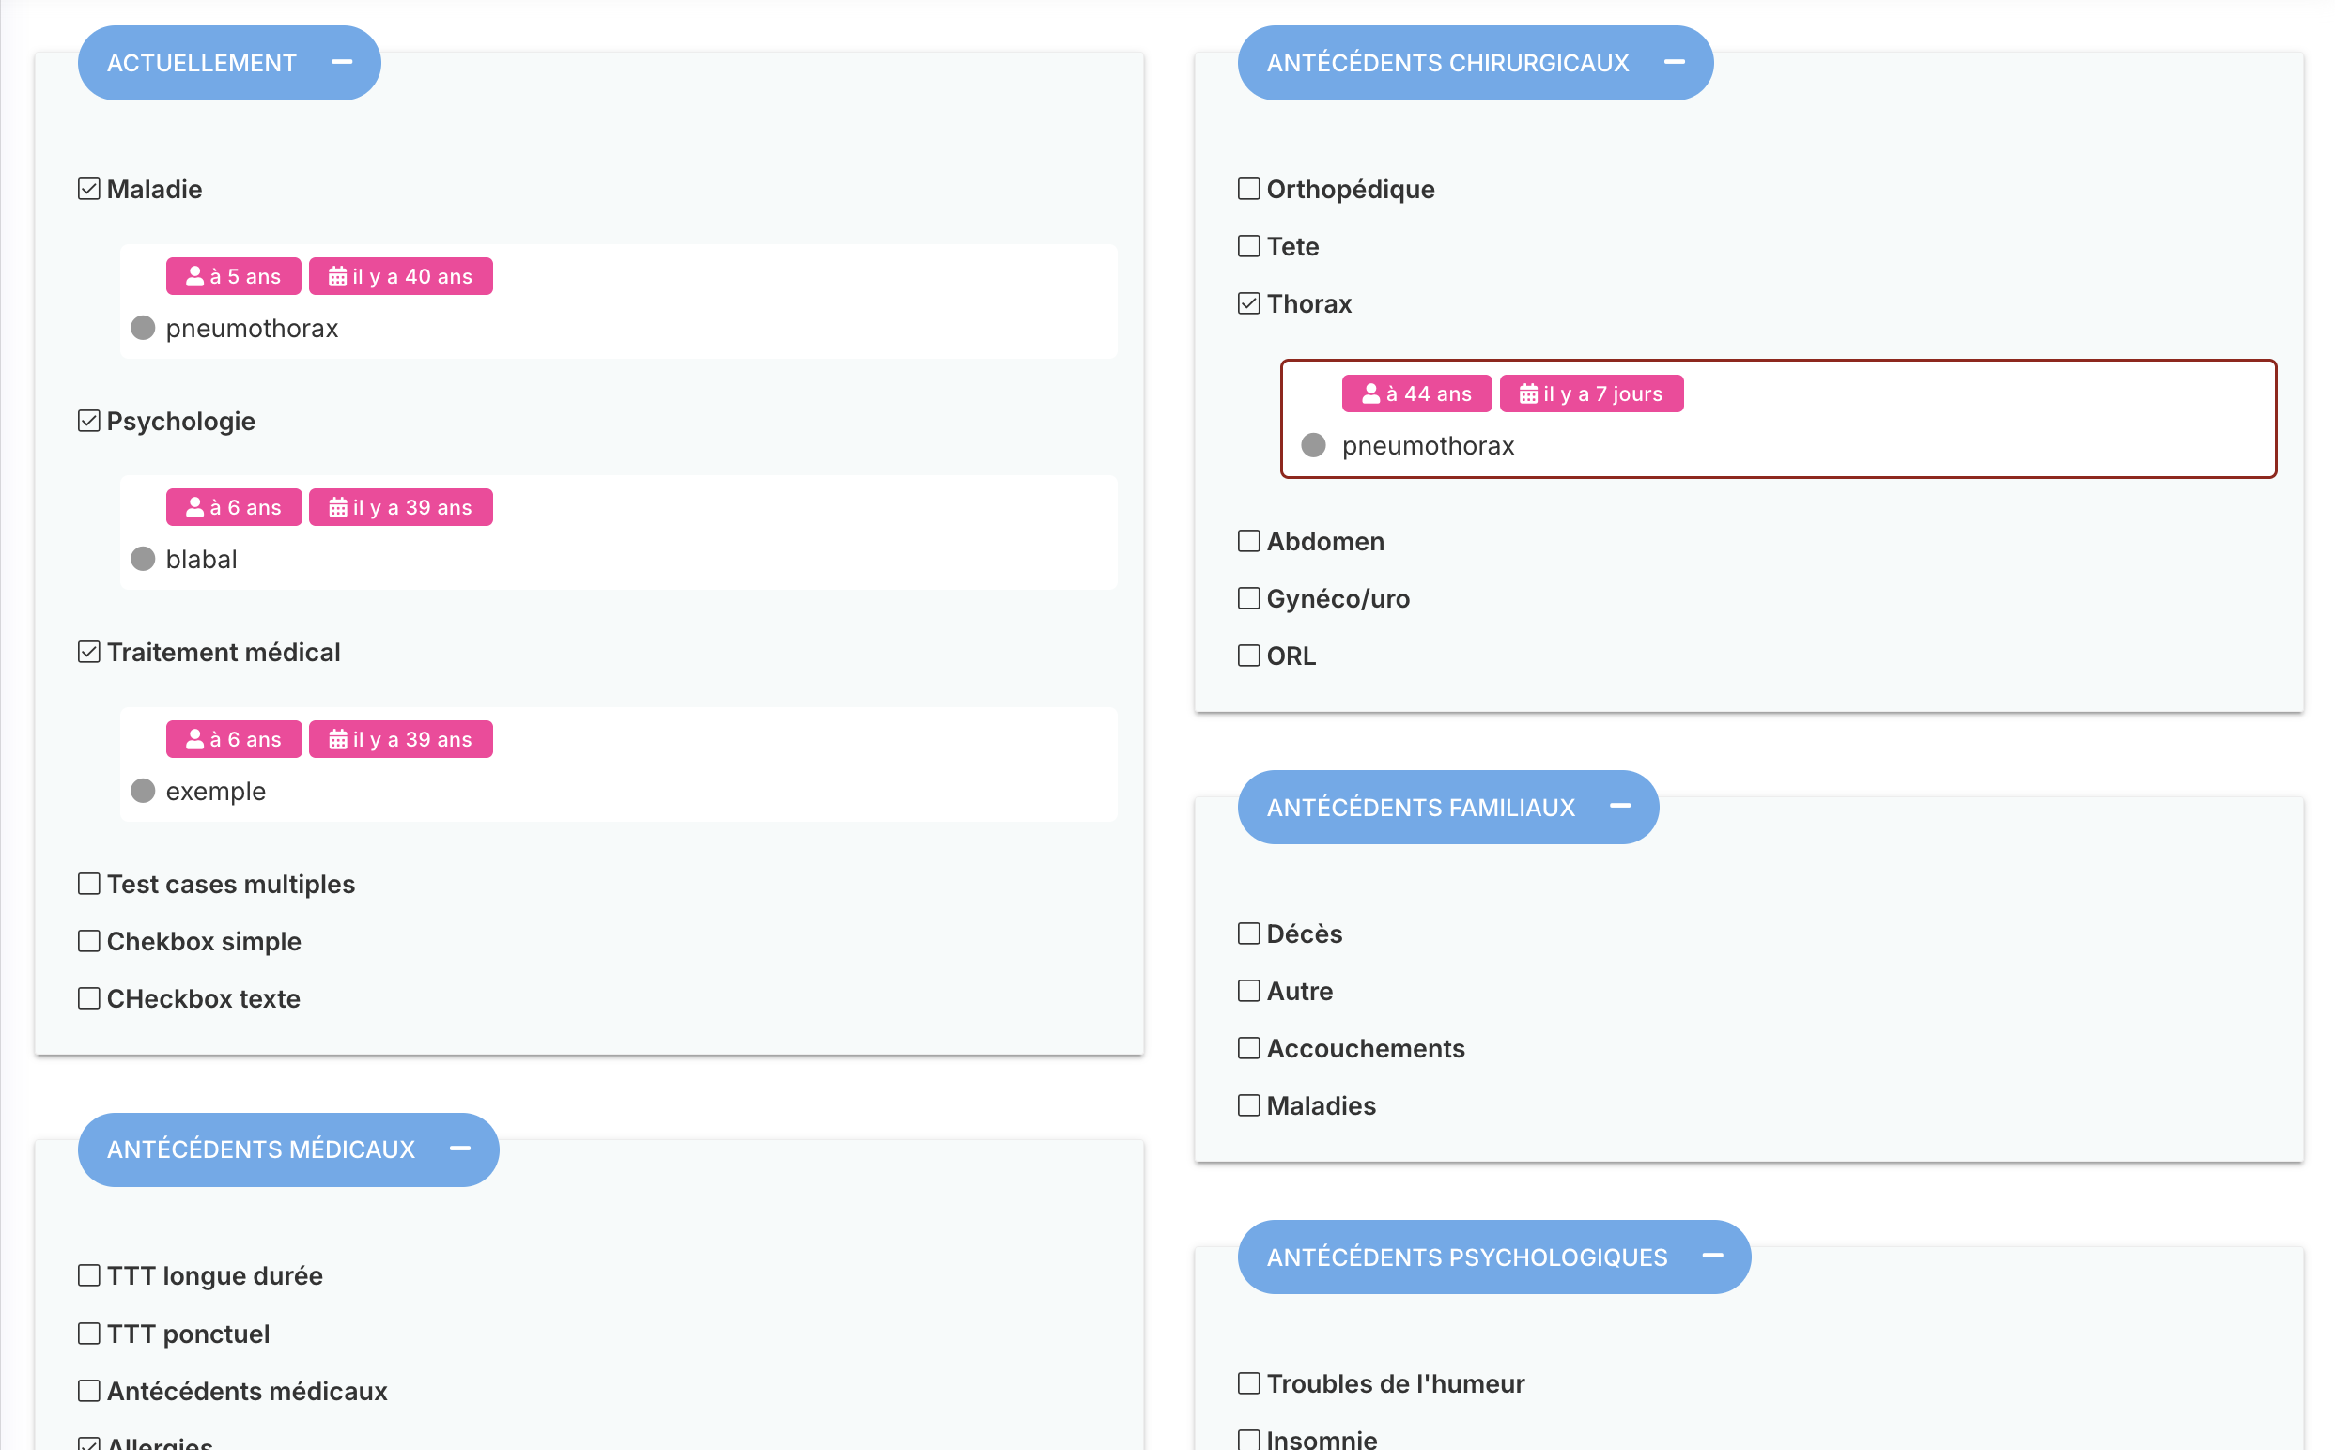Click the 'à 5 ans' age badge
The image size is (2335, 1450).
click(x=233, y=276)
